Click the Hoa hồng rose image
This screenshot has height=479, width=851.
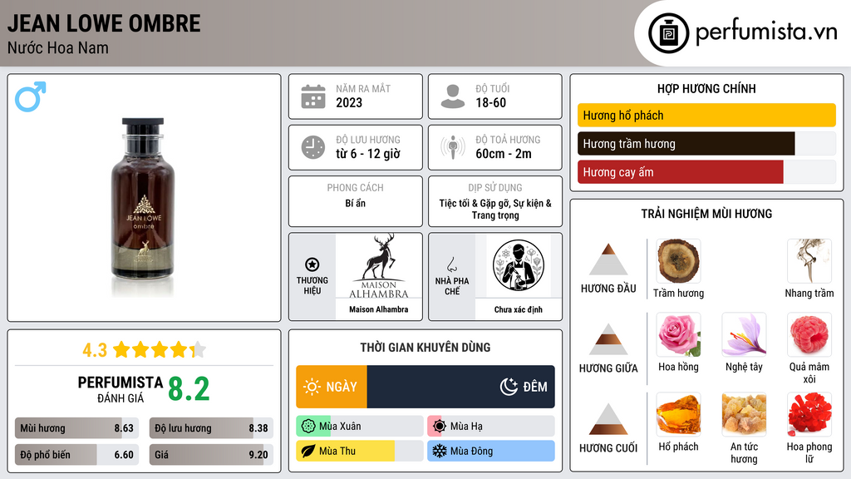click(x=678, y=334)
